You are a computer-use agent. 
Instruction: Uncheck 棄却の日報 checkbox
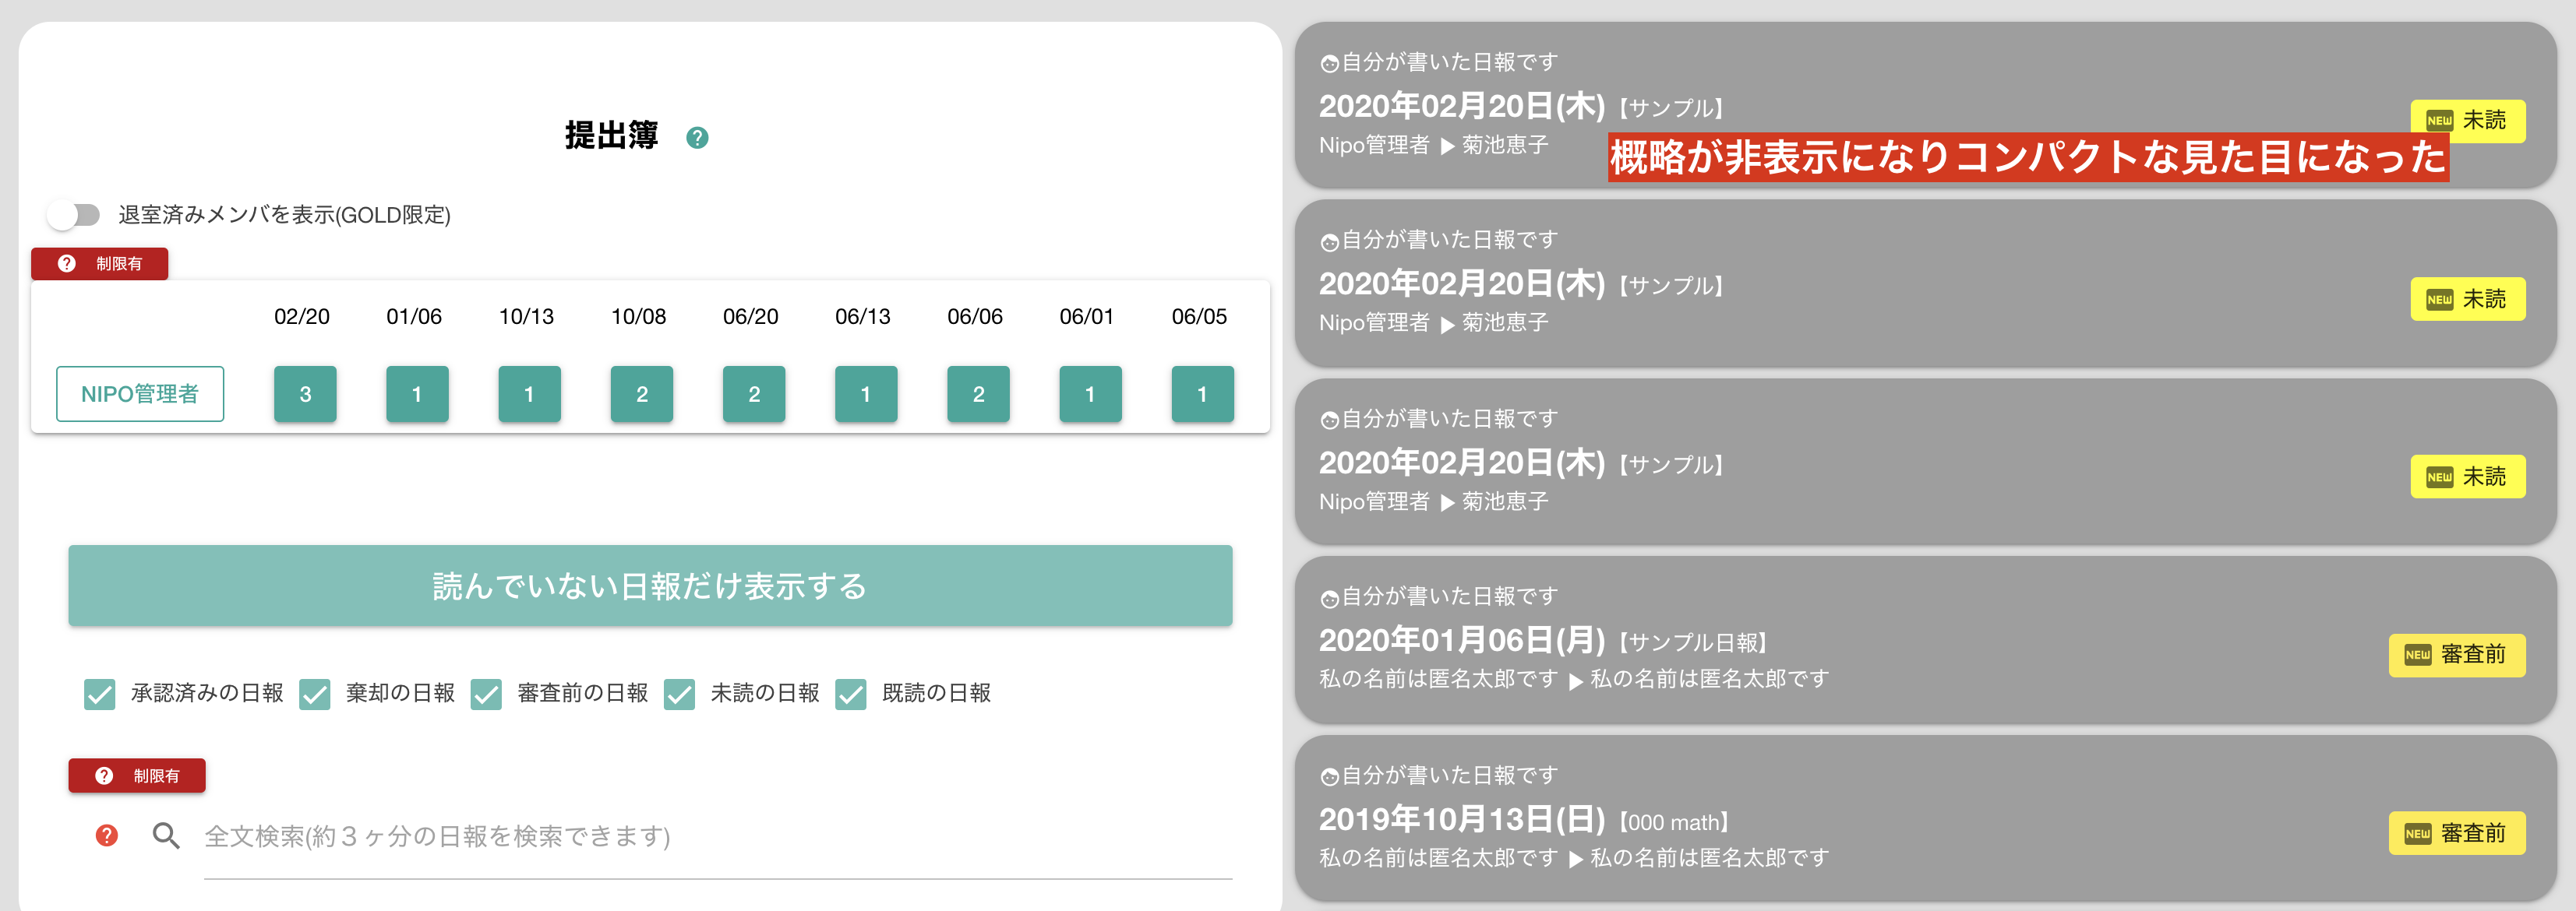[x=315, y=693]
